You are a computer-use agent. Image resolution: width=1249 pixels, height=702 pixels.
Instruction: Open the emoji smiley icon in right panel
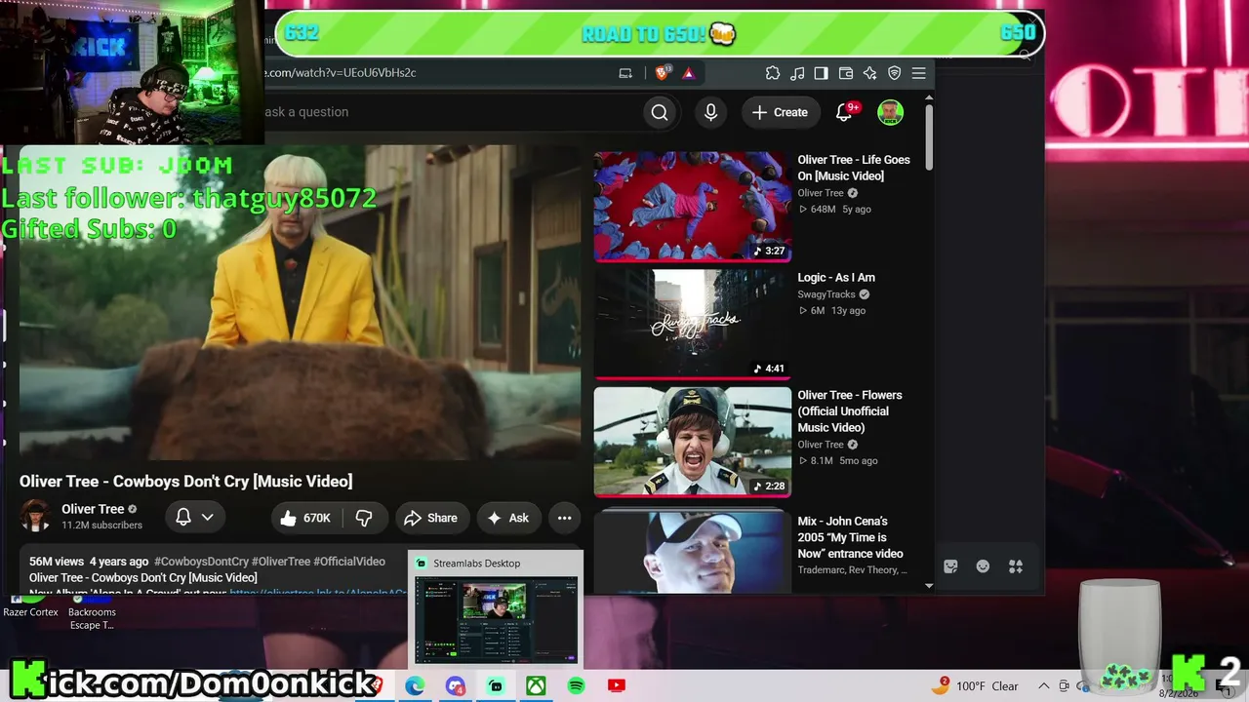(984, 566)
